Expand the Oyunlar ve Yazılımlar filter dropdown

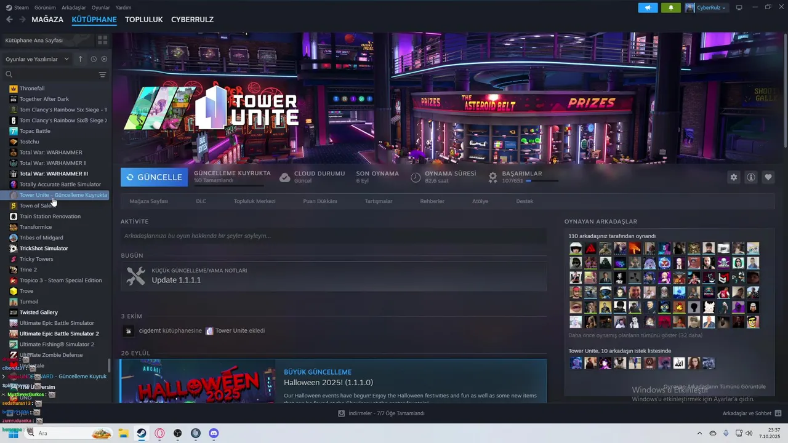coord(37,59)
